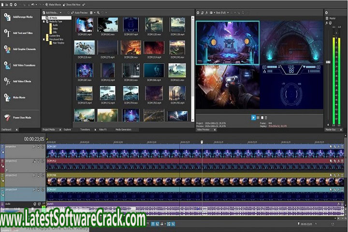
Task: Open the media views dropdown arrow
Action: [95, 13]
